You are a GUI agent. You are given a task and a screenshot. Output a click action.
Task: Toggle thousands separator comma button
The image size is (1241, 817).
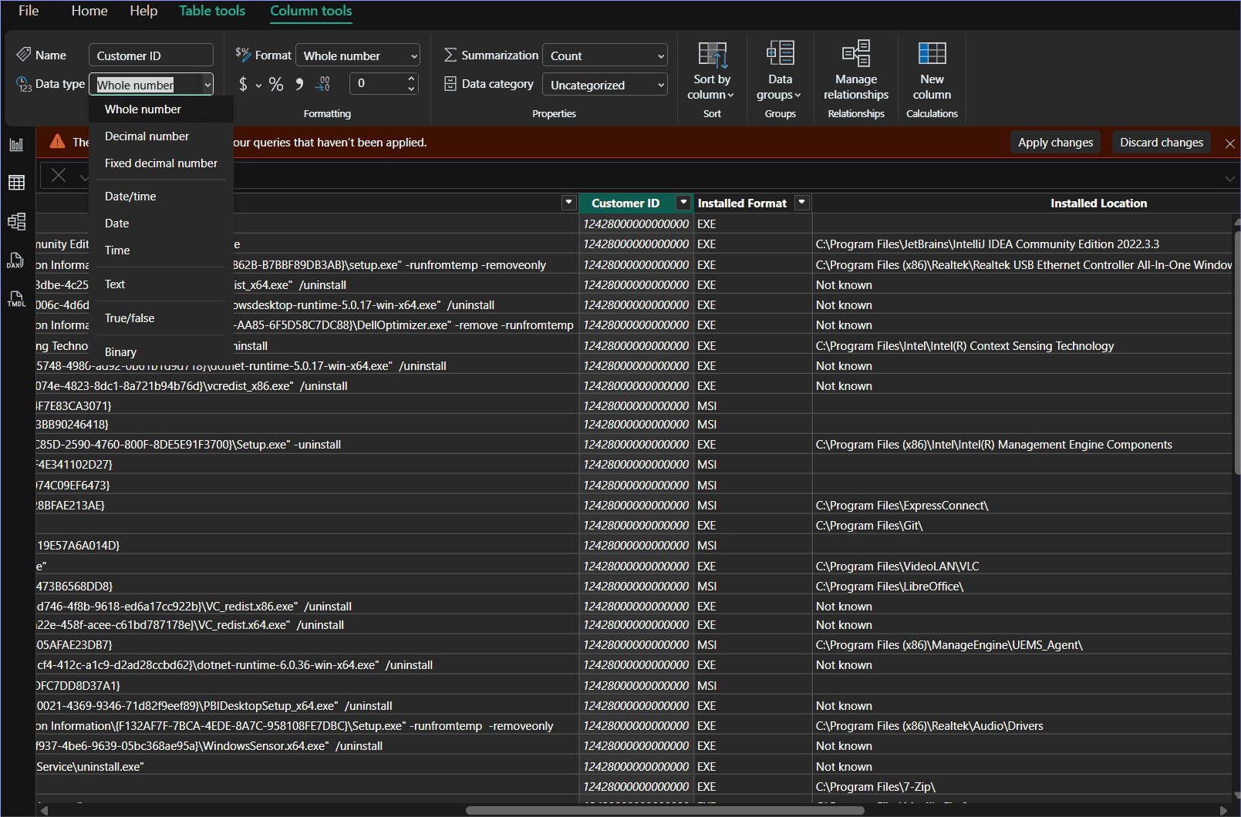tap(299, 84)
